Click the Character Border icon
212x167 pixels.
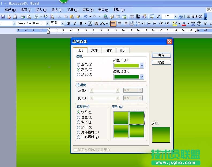point(90,24)
